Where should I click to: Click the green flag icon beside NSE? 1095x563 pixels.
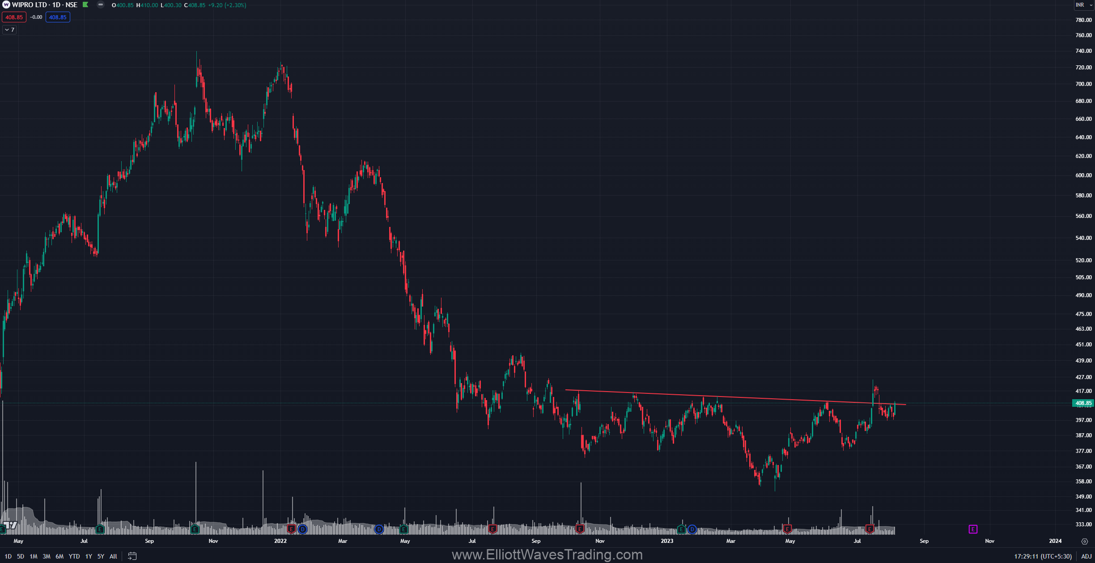click(x=85, y=5)
